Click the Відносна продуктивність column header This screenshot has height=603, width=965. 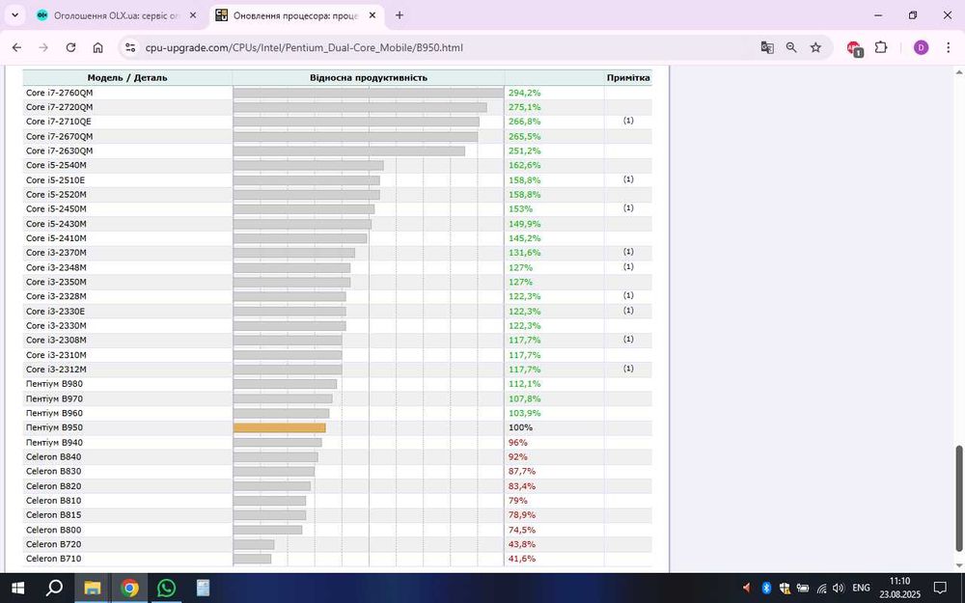[x=368, y=77]
